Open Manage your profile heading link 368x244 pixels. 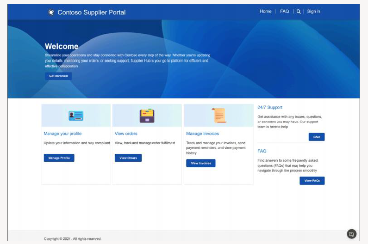(x=62, y=134)
